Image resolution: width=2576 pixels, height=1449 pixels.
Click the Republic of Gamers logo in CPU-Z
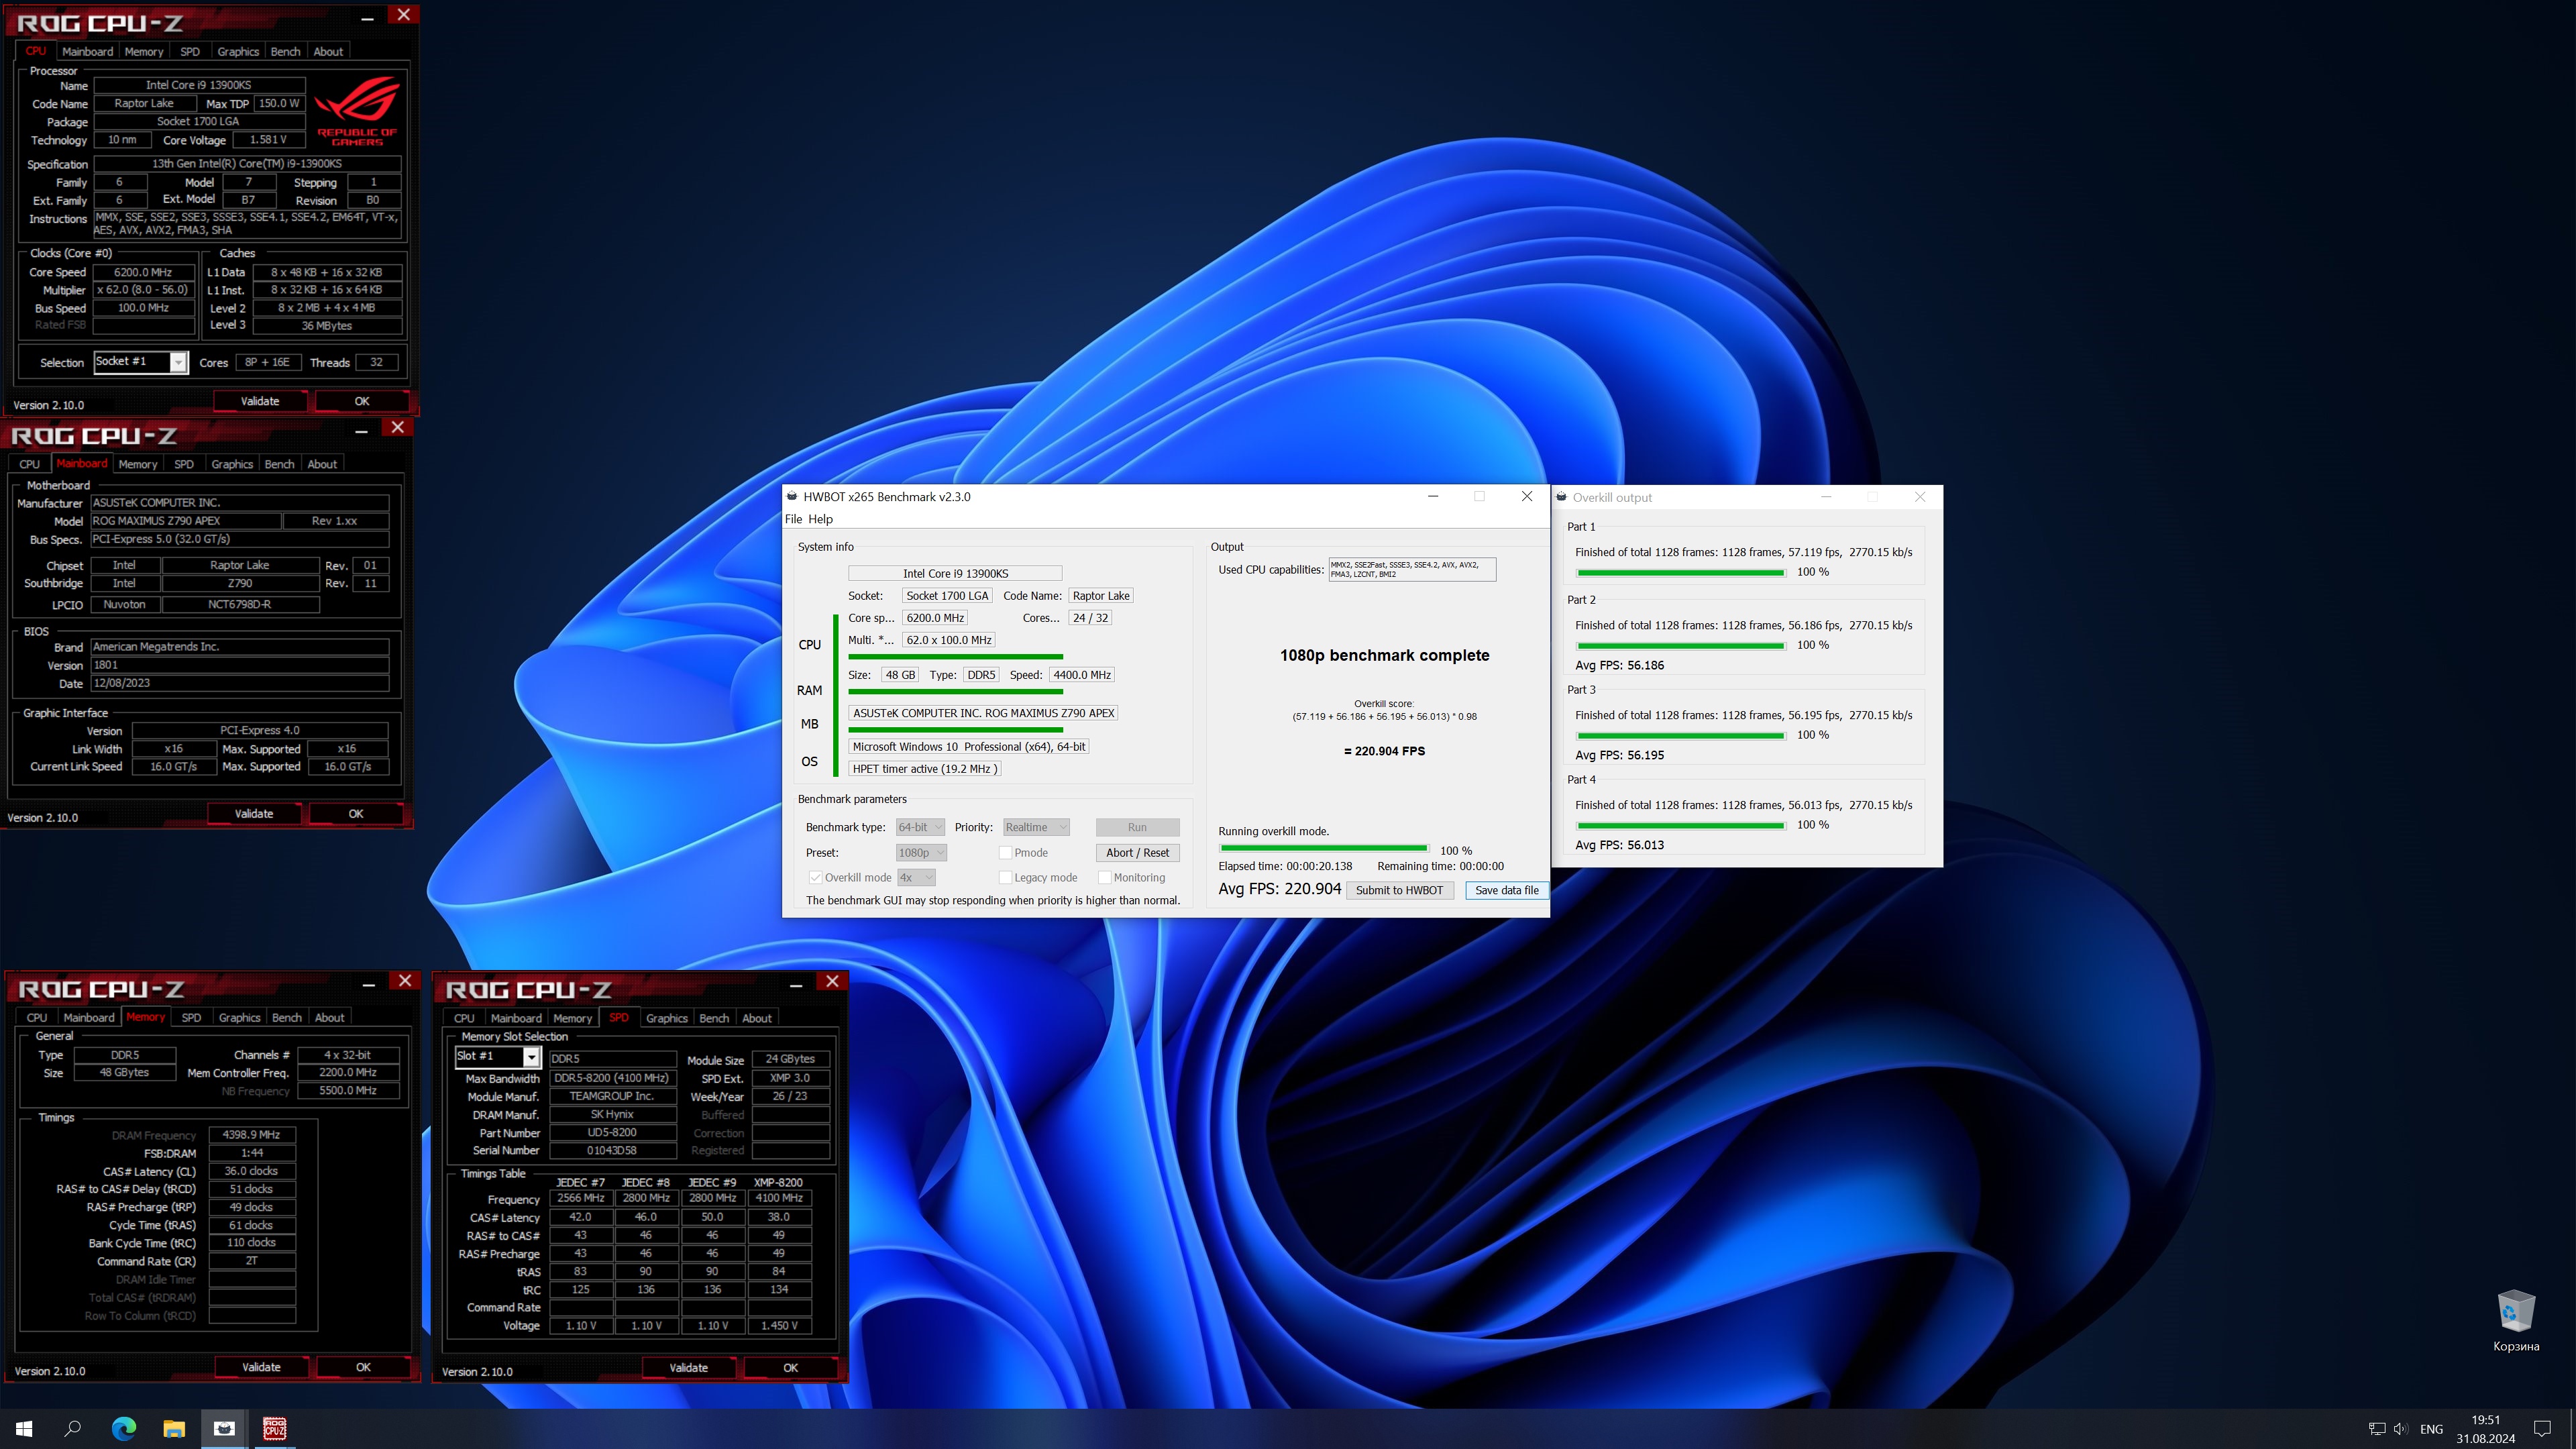357,112
